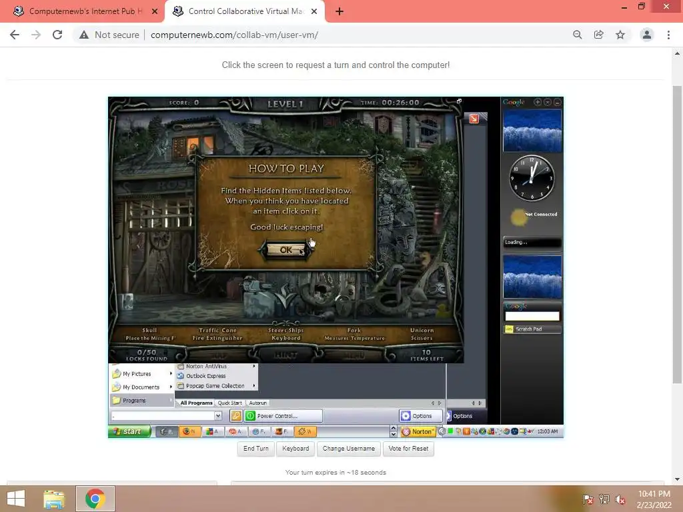Bookmark this page with the star icon
Screen dimensions: 683x512
620,35
